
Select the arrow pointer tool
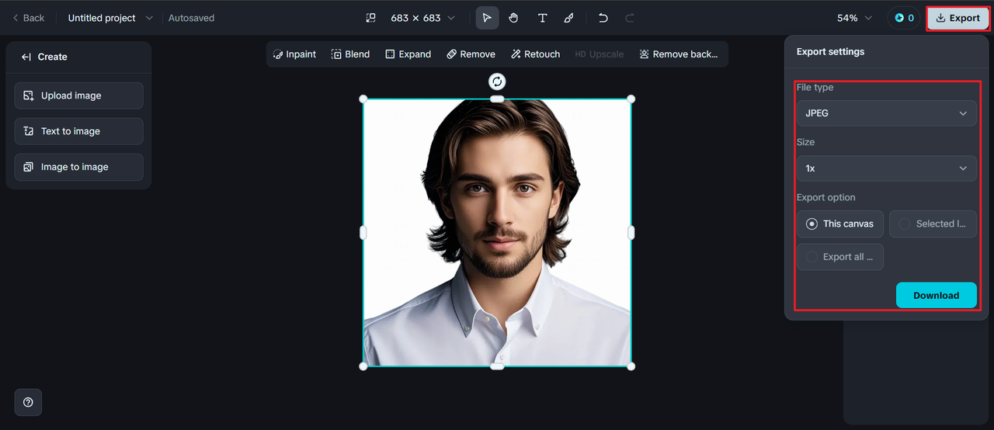[487, 18]
